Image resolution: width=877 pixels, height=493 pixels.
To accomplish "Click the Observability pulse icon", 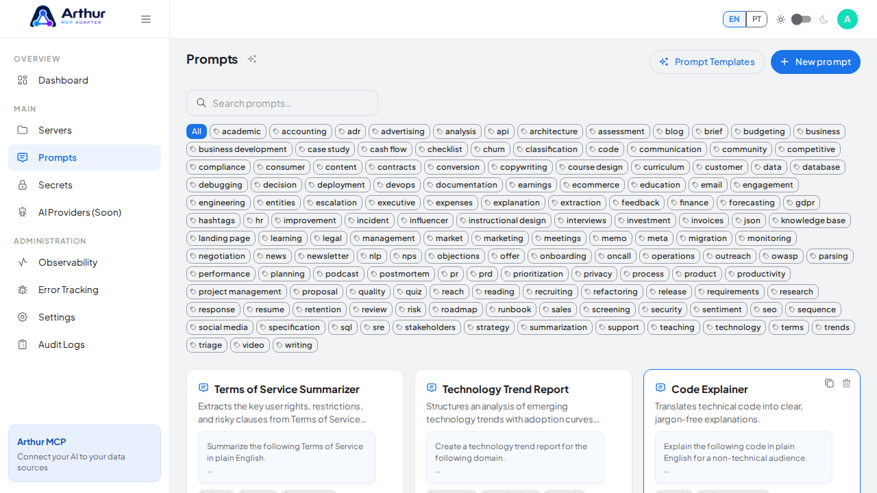I will 23,262.
